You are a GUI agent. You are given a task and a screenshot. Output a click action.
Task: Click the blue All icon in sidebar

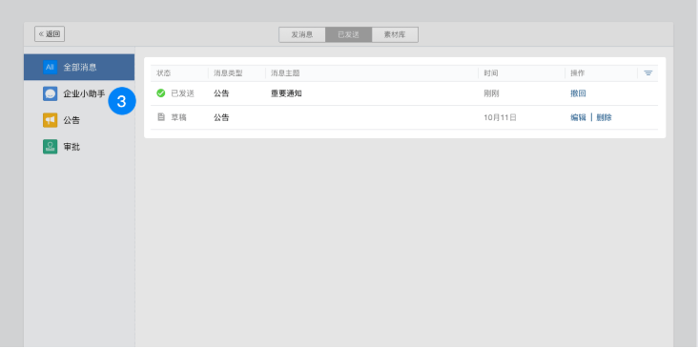[50, 68]
